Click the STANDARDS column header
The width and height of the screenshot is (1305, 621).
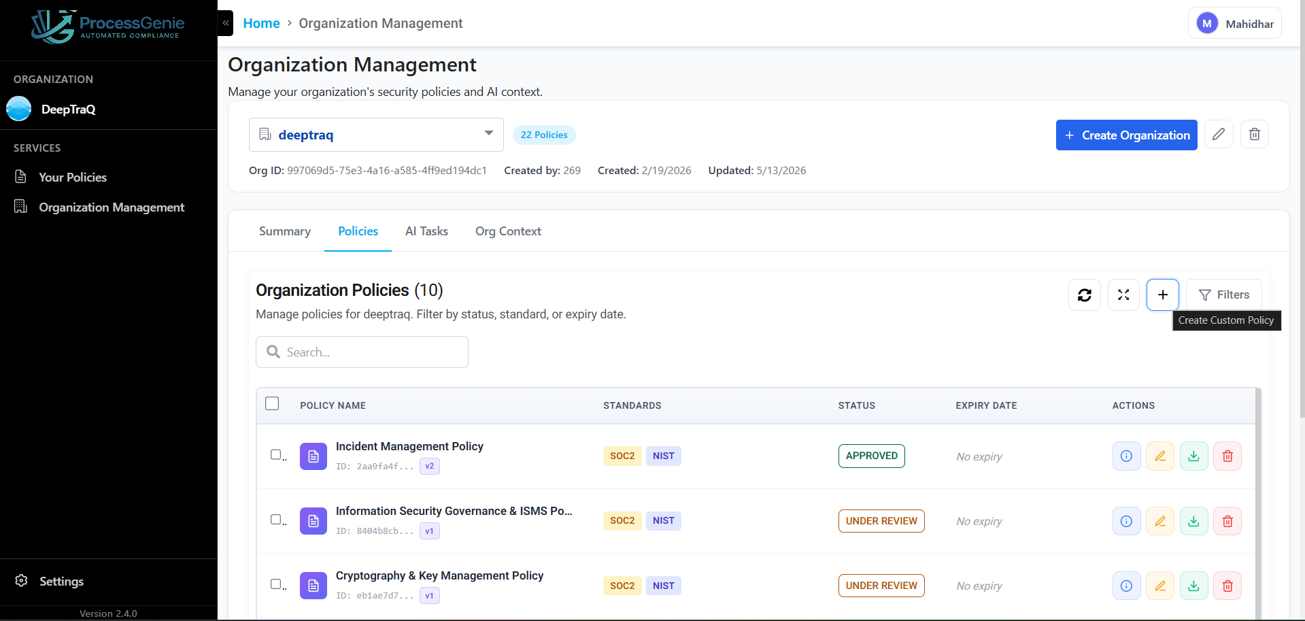point(632,405)
